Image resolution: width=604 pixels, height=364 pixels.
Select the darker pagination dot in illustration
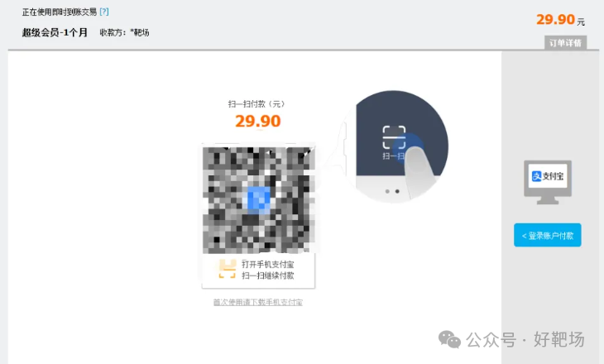[397, 191]
